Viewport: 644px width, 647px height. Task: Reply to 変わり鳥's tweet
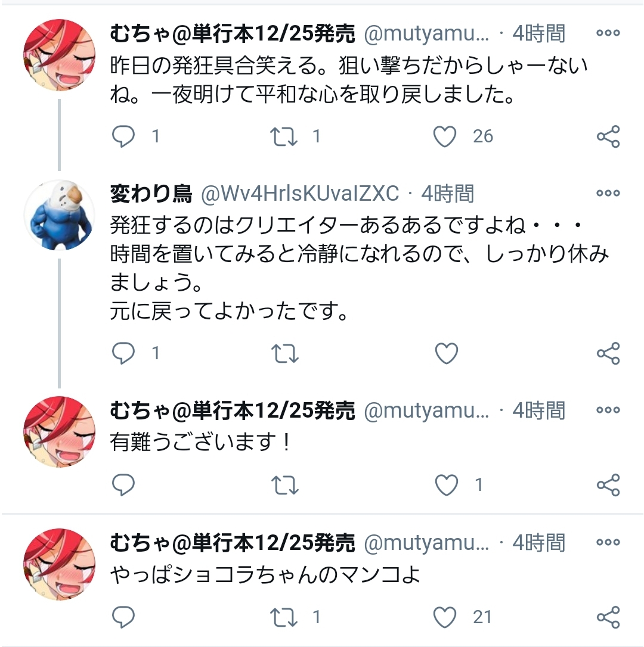click(123, 353)
